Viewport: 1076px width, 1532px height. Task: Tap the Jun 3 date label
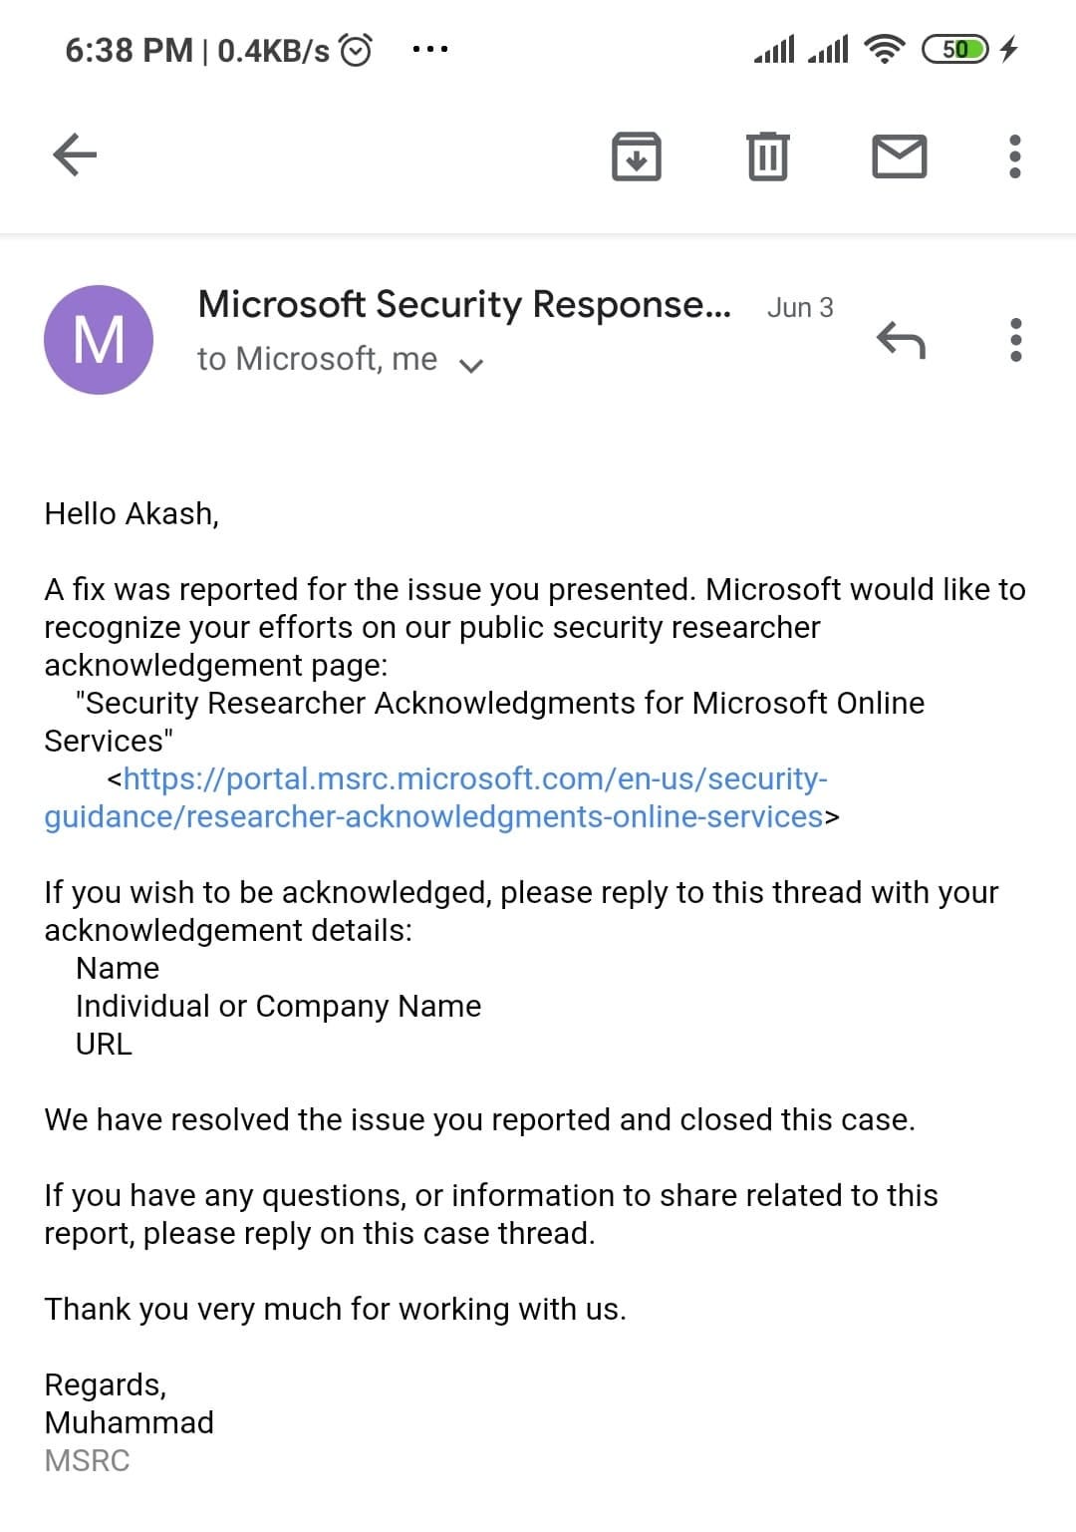coord(800,308)
